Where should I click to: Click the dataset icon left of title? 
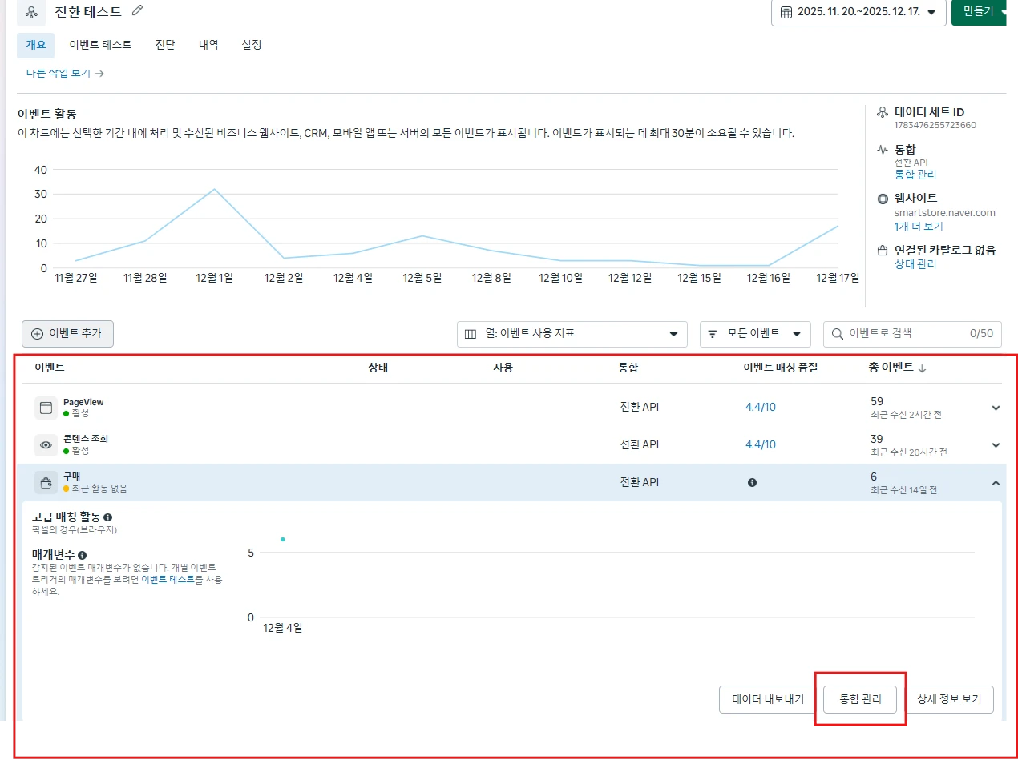(31, 12)
